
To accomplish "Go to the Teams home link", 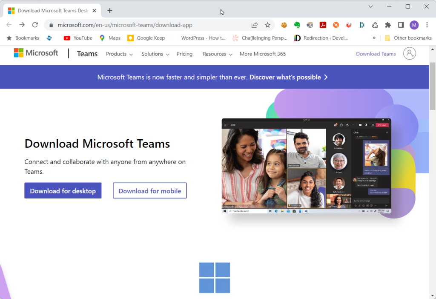I will pos(87,54).
